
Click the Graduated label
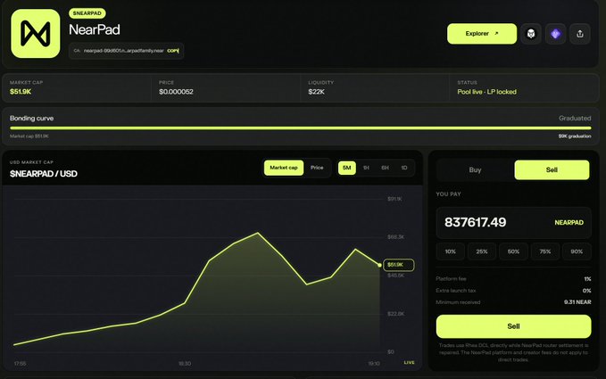coord(574,119)
